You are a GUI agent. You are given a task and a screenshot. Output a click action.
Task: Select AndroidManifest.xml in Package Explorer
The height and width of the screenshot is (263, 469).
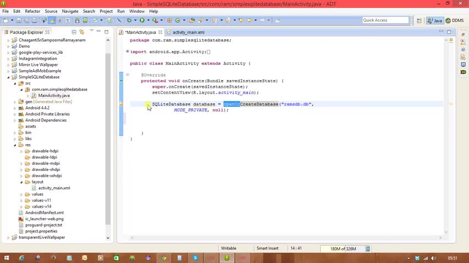pyautogui.click(x=44, y=213)
